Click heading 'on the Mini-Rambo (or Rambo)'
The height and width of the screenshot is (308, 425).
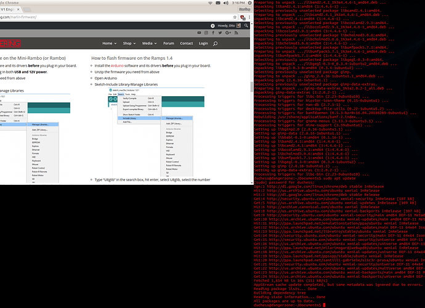click(x=33, y=58)
